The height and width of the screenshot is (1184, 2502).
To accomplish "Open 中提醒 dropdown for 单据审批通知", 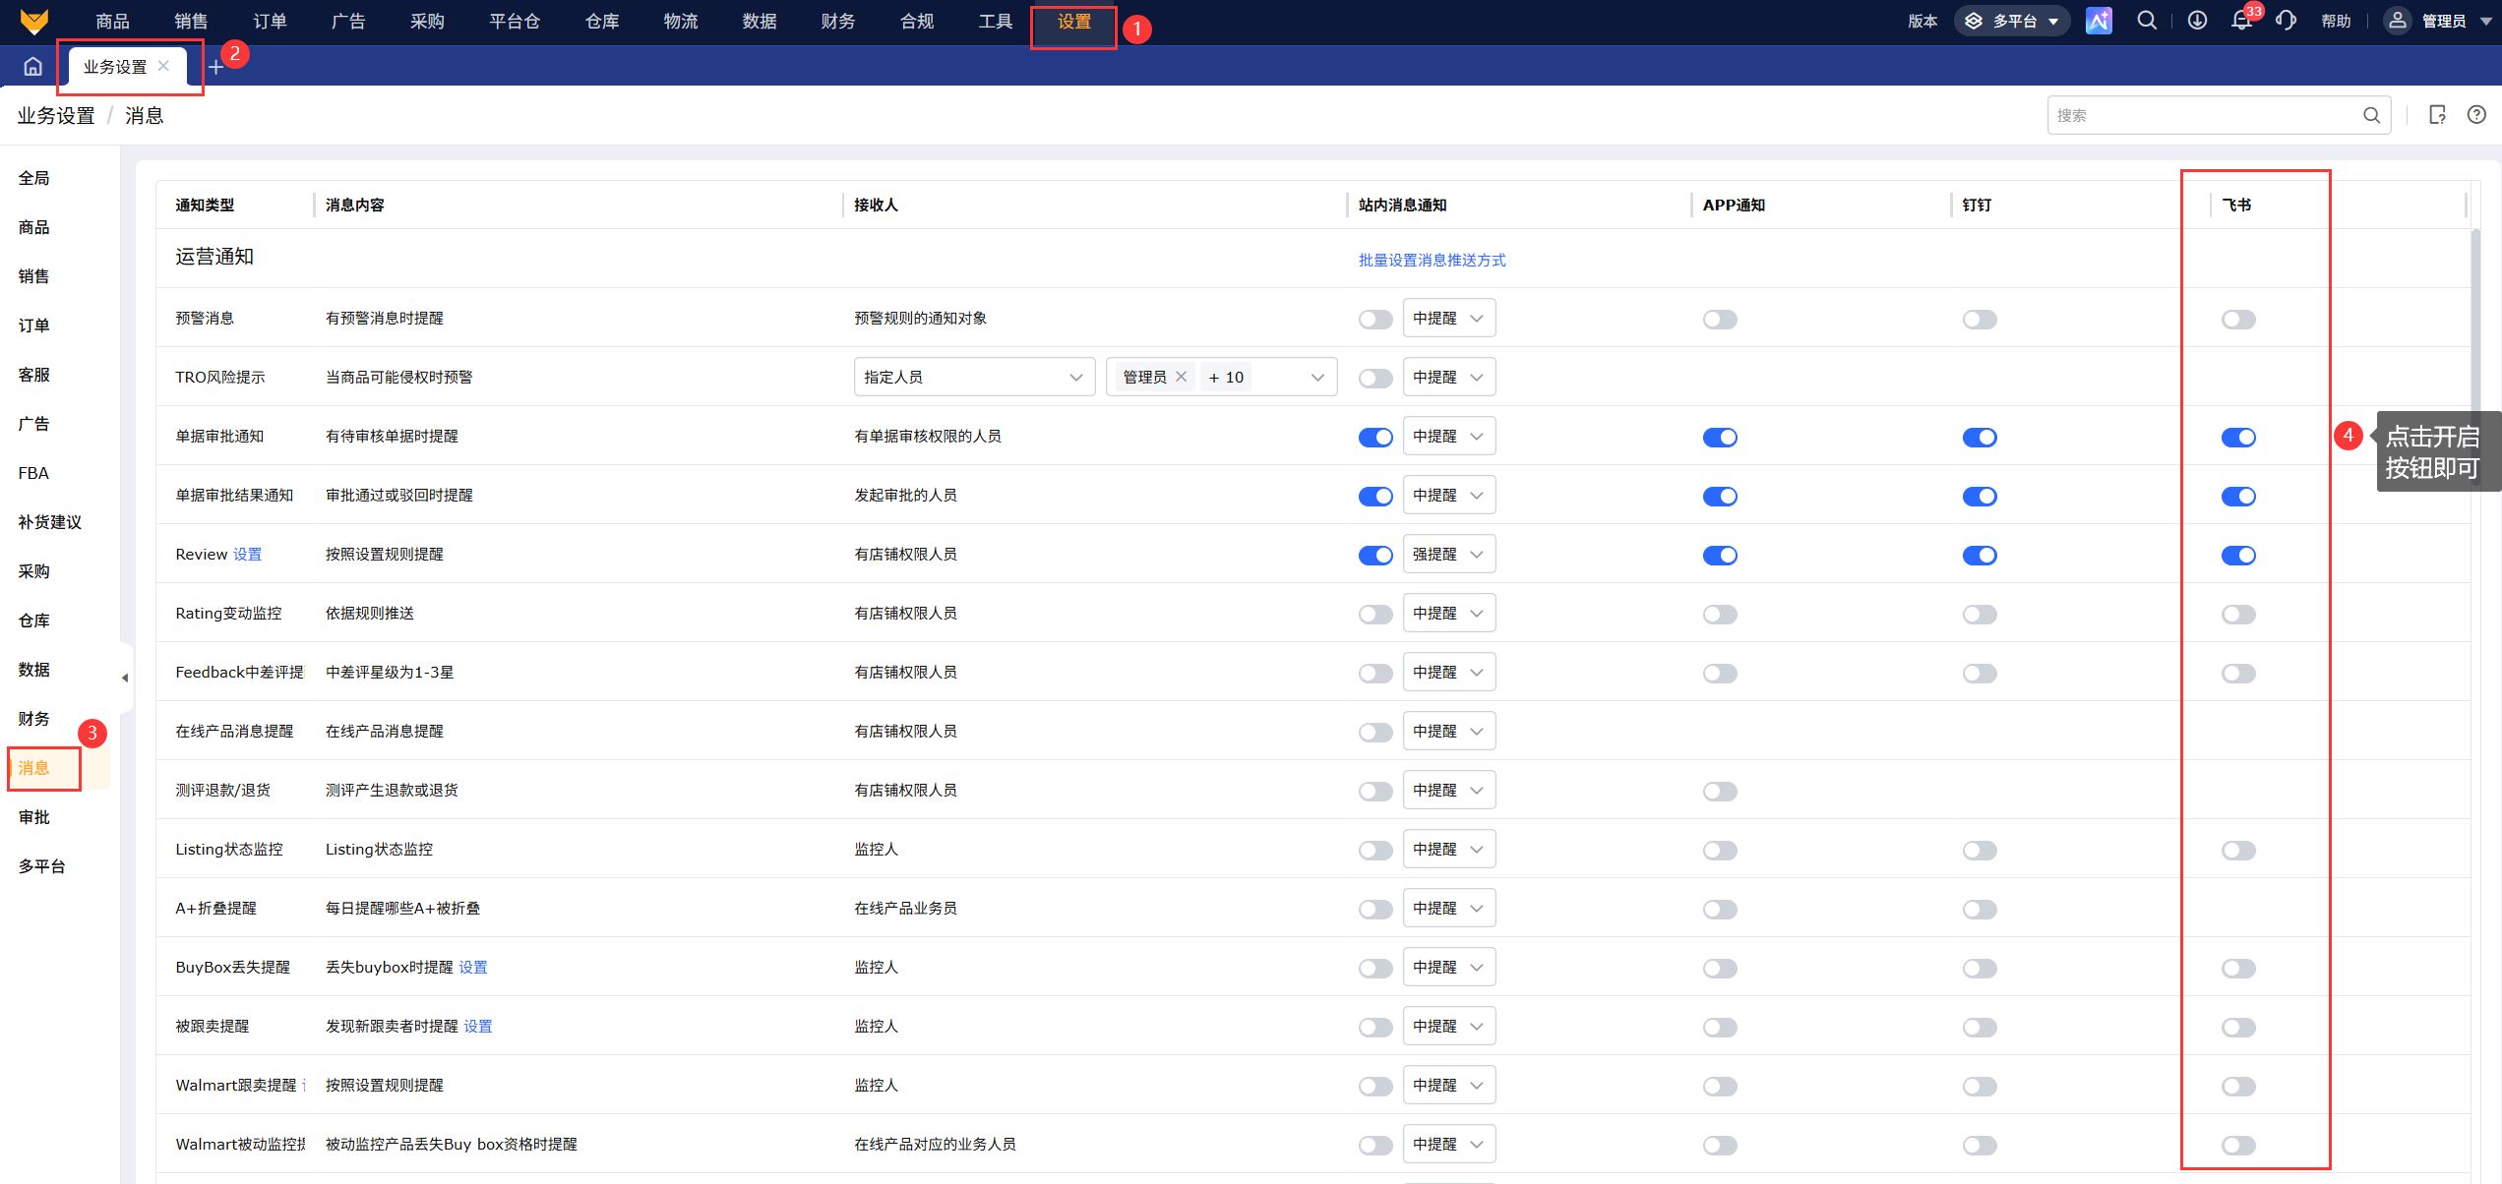I will pyautogui.click(x=1448, y=437).
